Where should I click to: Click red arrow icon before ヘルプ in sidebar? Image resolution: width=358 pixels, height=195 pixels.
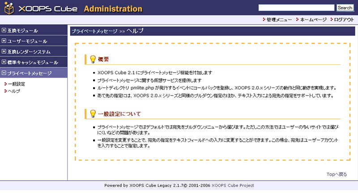pos(5,91)
